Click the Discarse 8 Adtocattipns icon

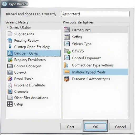tap(67, 79)
